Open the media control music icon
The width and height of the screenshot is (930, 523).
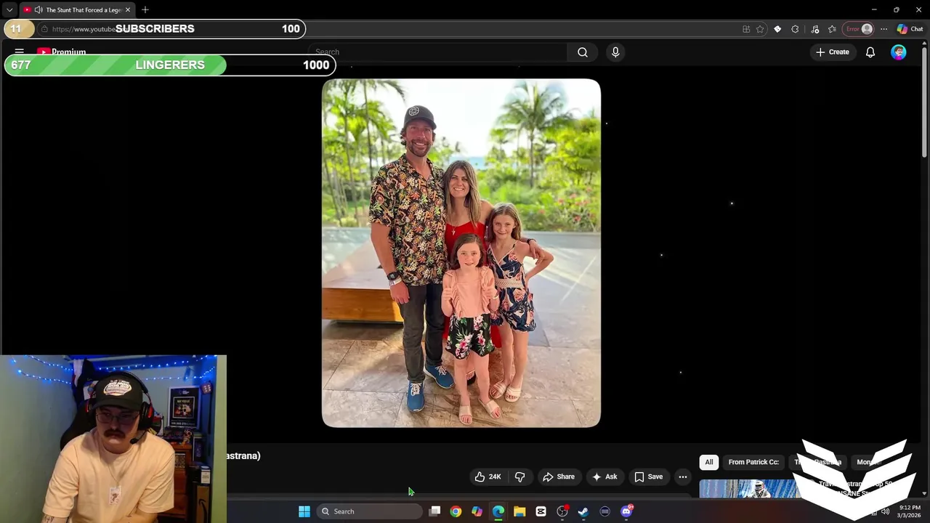[815, 29]
